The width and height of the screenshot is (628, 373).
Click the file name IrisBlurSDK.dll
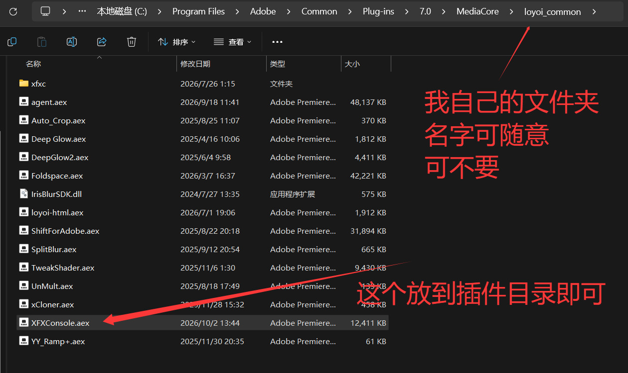56,194
